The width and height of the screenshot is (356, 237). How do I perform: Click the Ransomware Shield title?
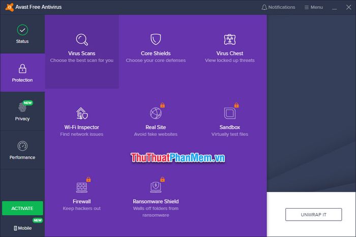tap(156, 201)
